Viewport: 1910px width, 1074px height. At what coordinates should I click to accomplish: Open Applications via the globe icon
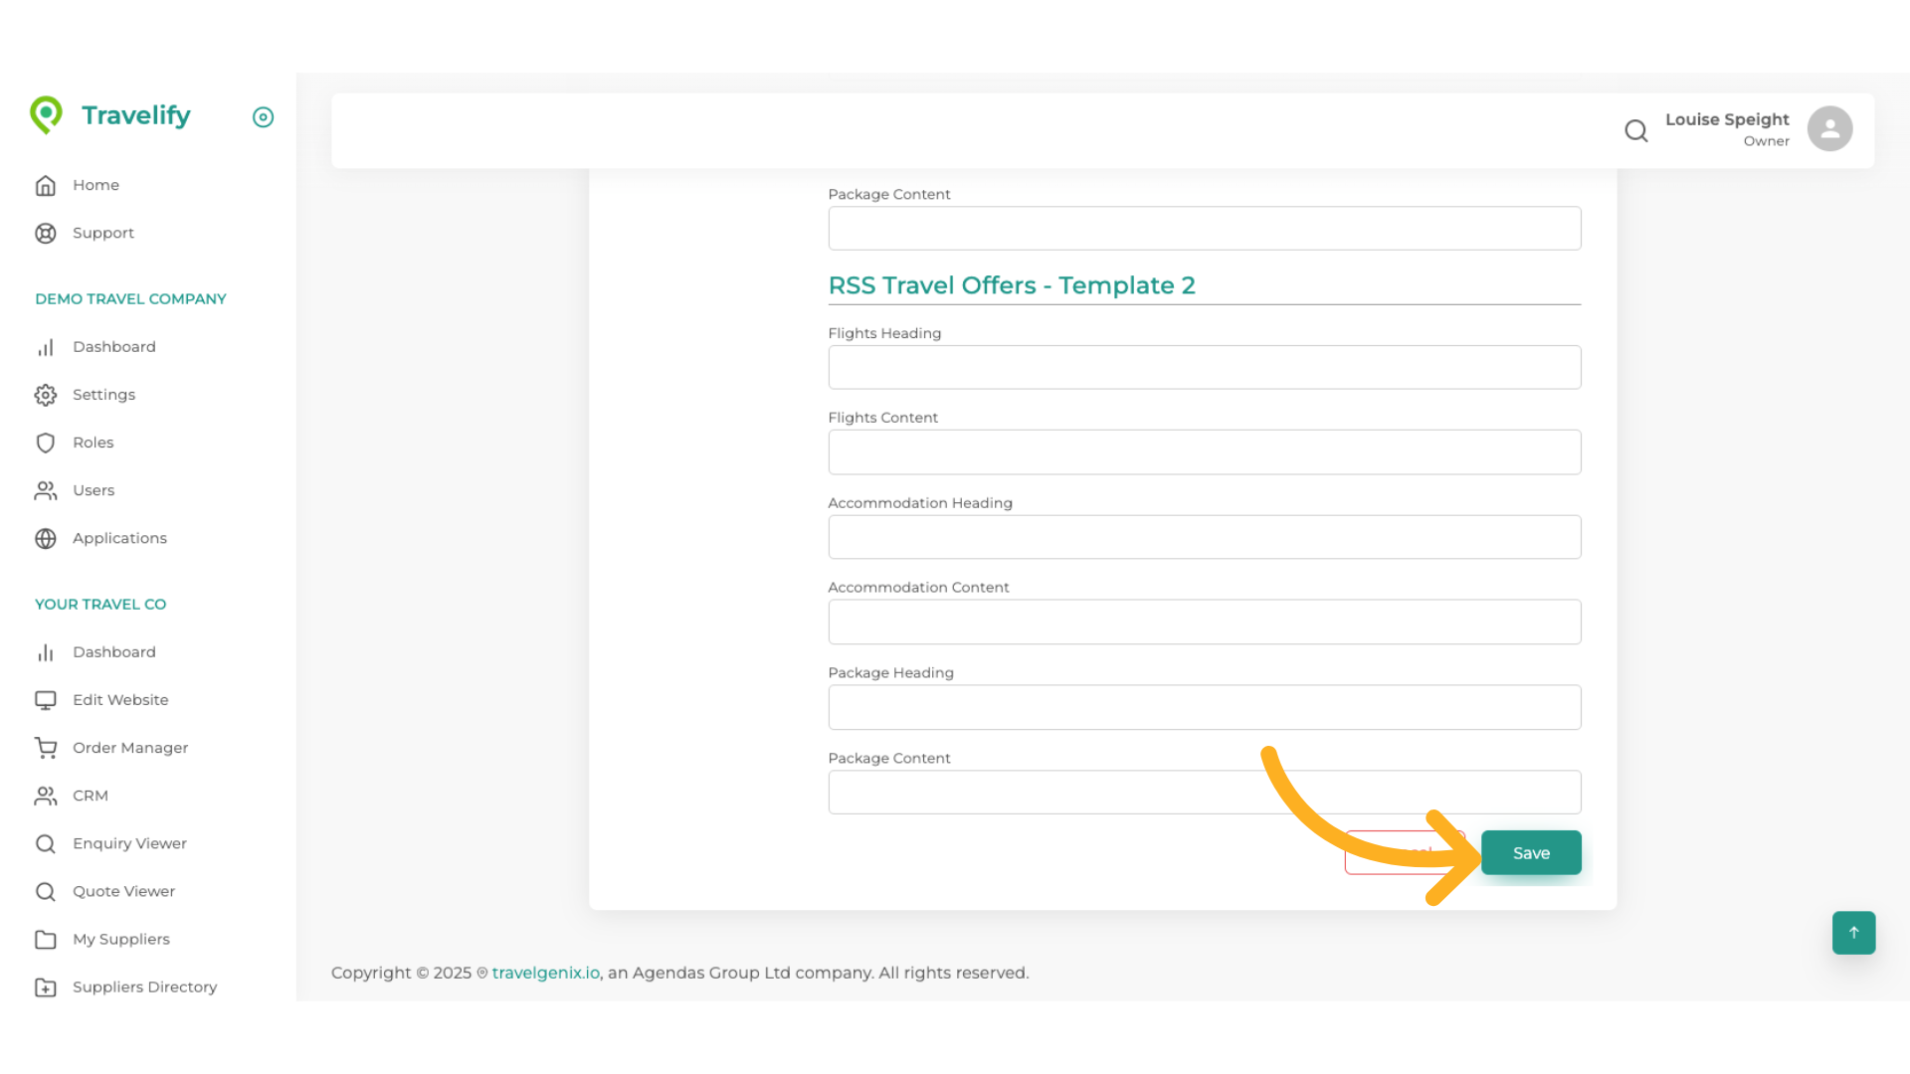click(46, 538)
